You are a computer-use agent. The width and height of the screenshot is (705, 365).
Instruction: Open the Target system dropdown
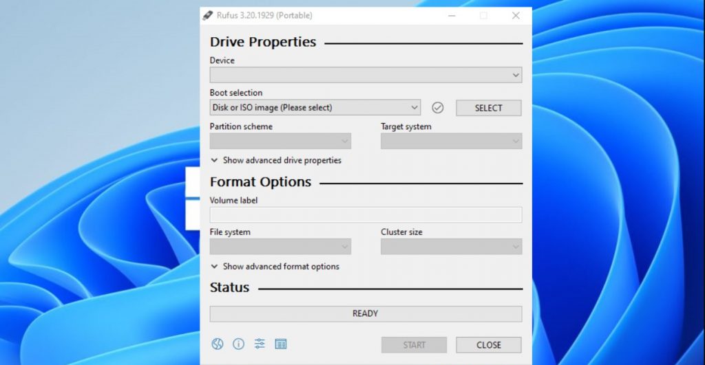[451, 142]
